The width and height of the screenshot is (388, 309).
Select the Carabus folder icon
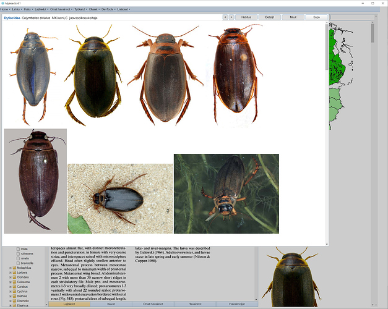pyautogui.click(x=14, y=287)
